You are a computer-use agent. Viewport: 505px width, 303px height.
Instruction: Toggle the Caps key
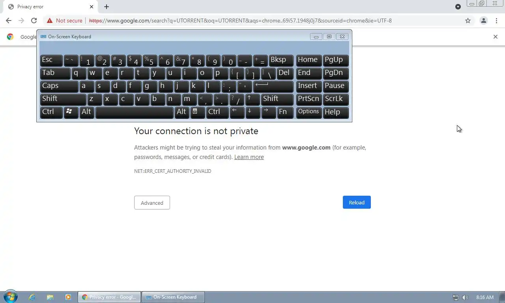coord(59,86)
